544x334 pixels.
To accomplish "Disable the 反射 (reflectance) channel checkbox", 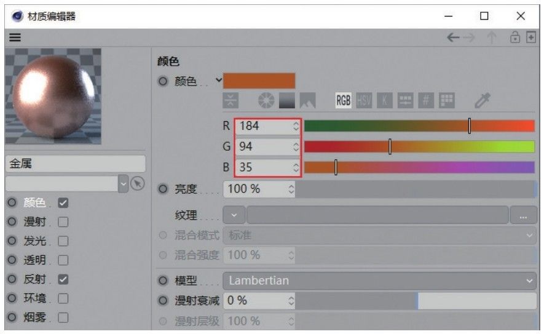I will point(63,279).
